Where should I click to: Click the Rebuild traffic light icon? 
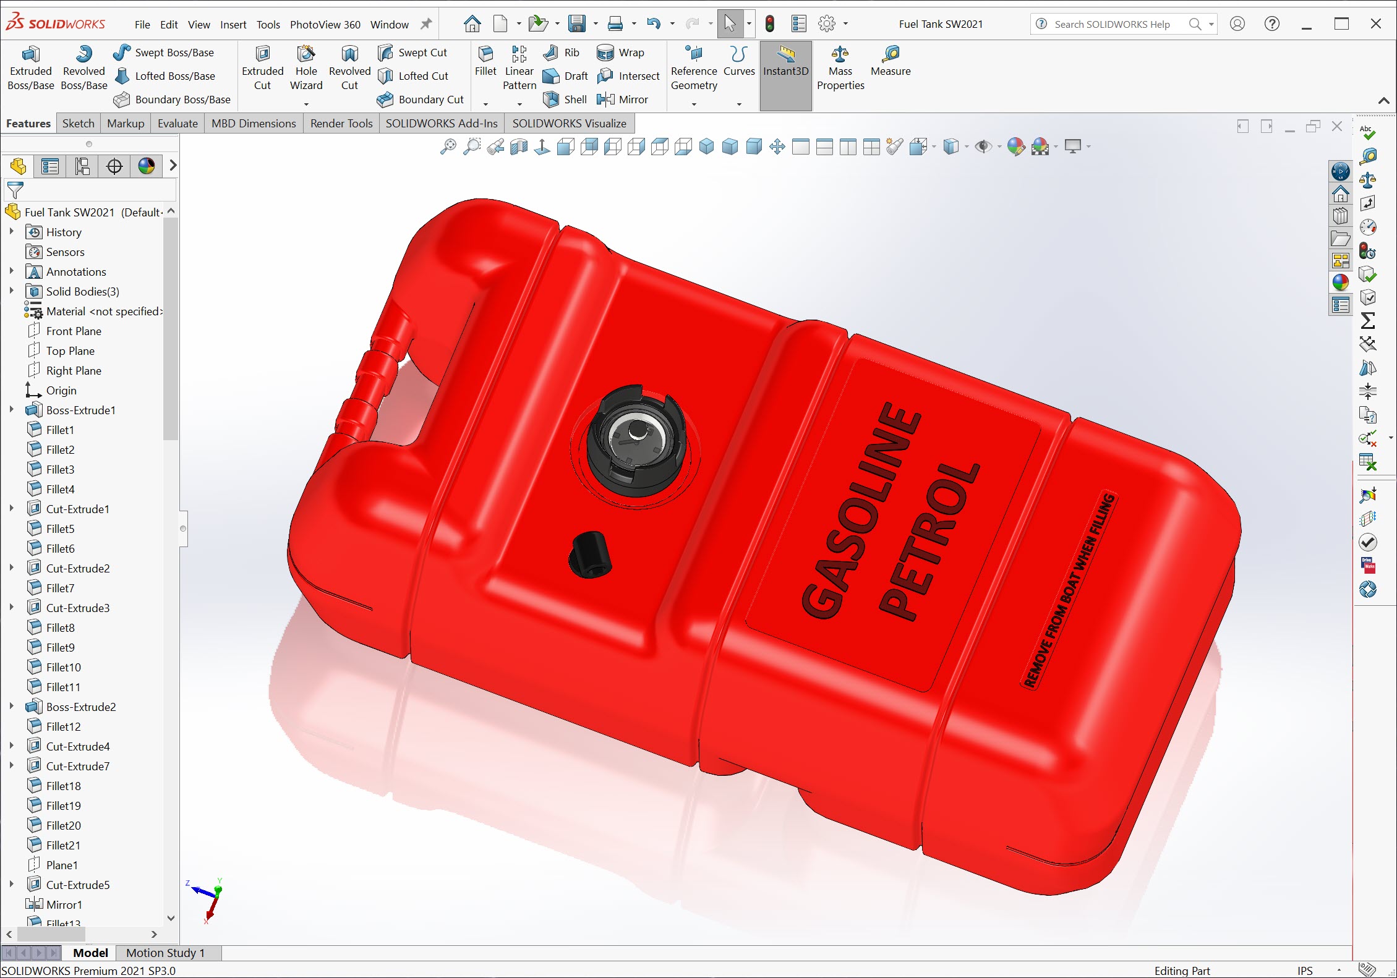(x=769, y=23)
